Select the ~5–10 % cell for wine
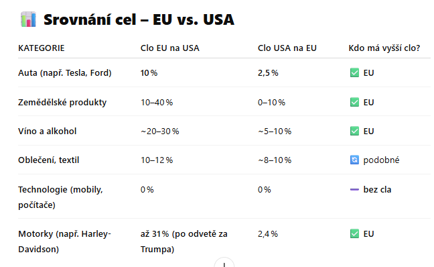Viewport: 434px width, 267px height. [275, 131]
